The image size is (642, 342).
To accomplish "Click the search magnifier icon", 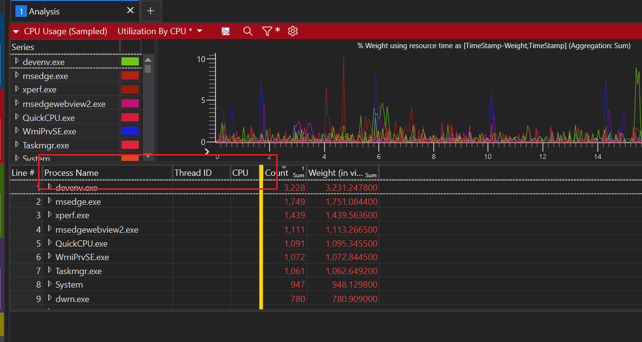I will pos(248,31).
